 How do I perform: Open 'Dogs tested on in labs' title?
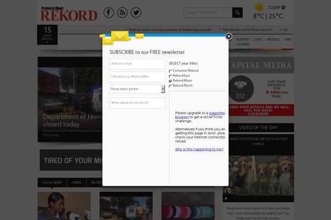(258, 141)
